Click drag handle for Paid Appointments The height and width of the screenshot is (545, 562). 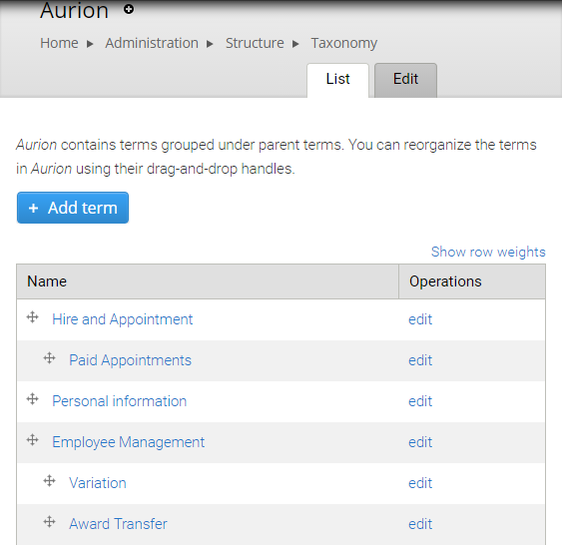coord(50,358)
